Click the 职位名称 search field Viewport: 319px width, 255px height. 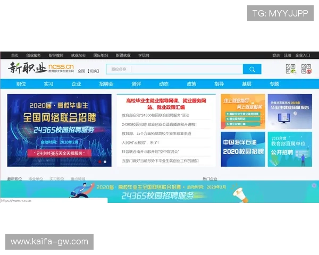click(x=174, y=70)
